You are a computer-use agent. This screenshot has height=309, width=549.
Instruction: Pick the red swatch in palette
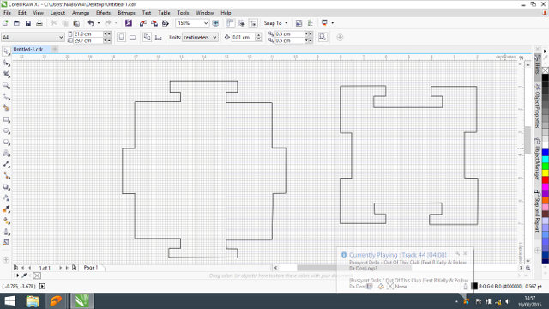click(546, 179)
